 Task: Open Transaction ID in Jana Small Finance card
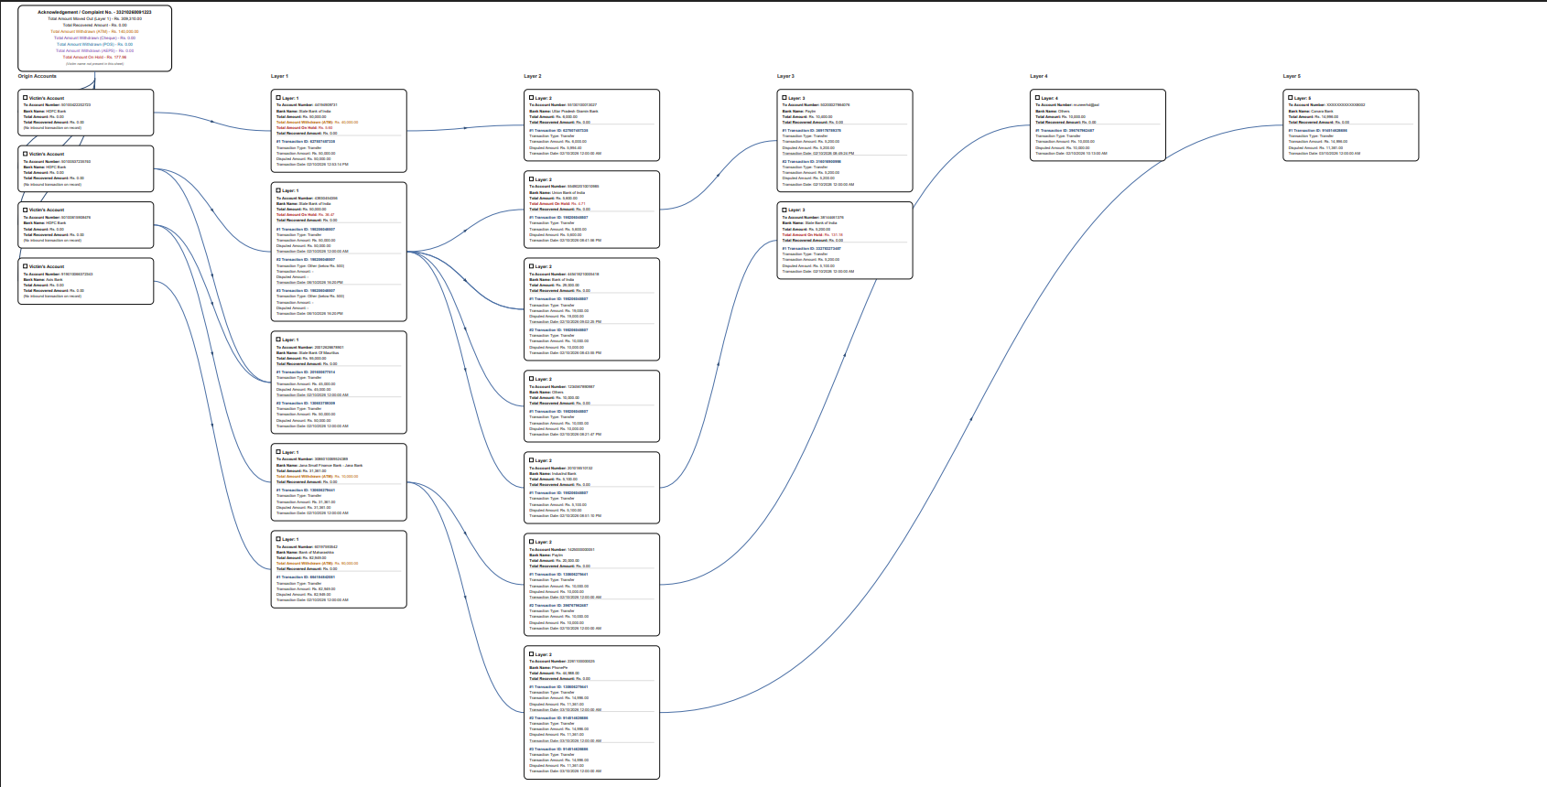pos(306,490)
